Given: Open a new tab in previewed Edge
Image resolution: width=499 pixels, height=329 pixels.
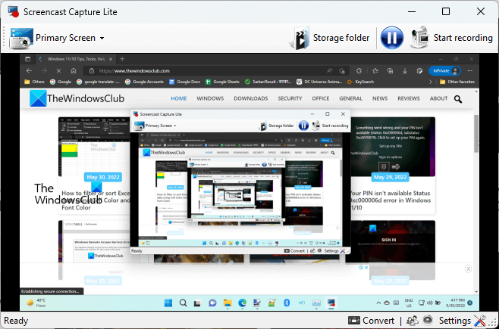Looking at the screenshot, I should (x=122, y=59).
